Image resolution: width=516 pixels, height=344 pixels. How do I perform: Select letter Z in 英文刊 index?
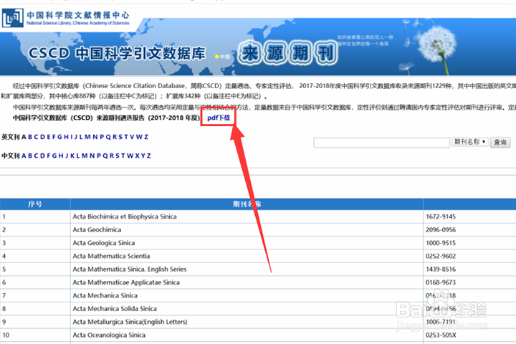tap(146, 137)
